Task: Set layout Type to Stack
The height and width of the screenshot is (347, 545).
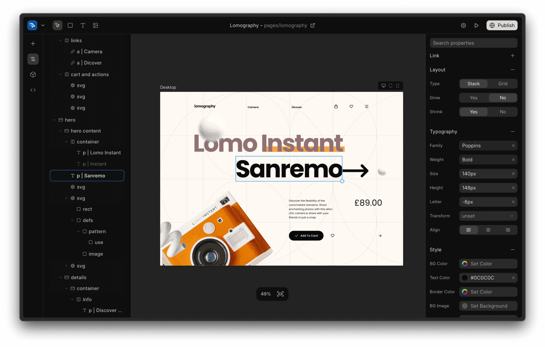Action: (473, 84)
